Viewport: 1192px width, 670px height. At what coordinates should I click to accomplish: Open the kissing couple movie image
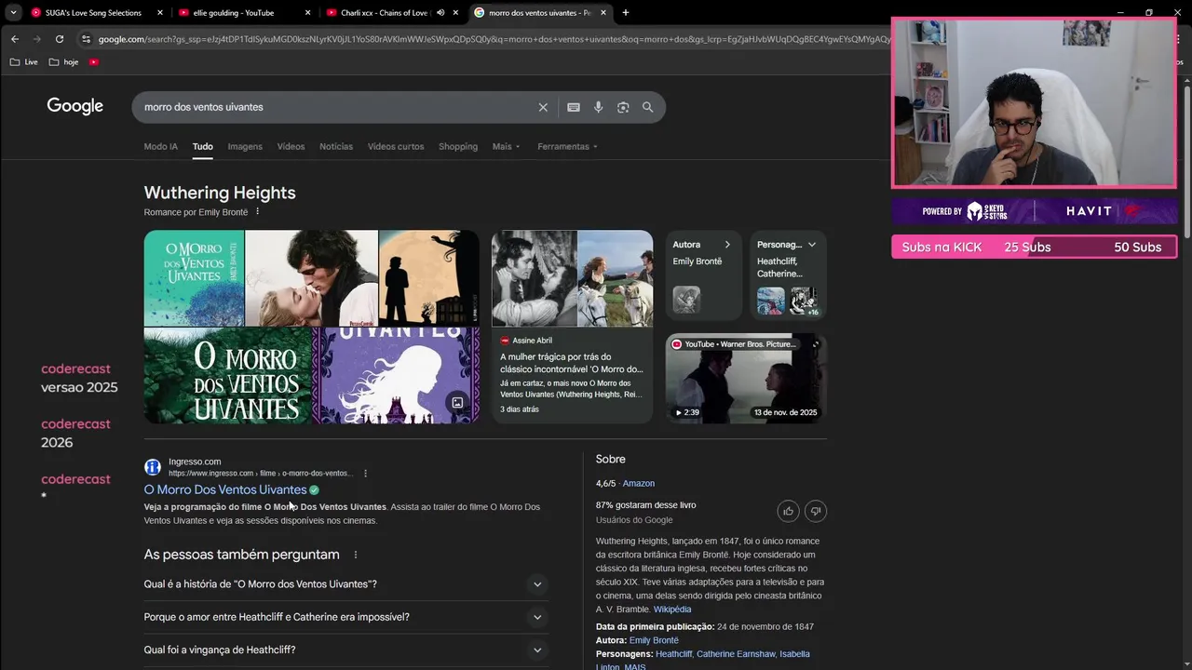[x=311, y=278]
